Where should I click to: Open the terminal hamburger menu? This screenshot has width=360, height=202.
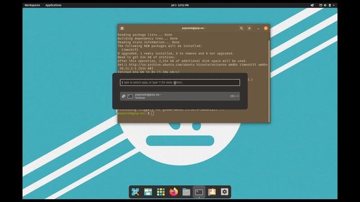(x=249, y=28)
